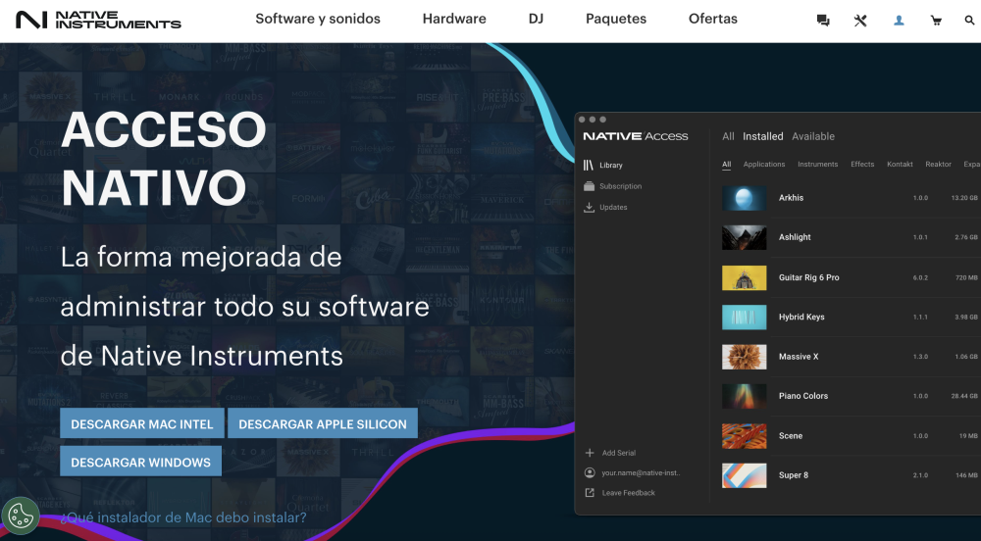Open the cookie settings icon
Image resolution: width=981 pixels, height=541 pixels.
pyautogui.click(x=21, y=516)
